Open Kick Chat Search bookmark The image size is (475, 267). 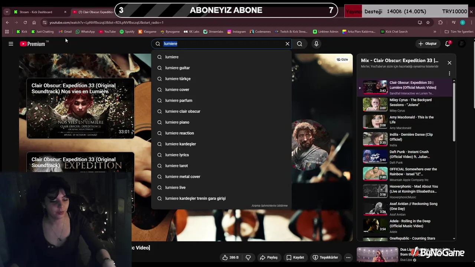[394, 32]
